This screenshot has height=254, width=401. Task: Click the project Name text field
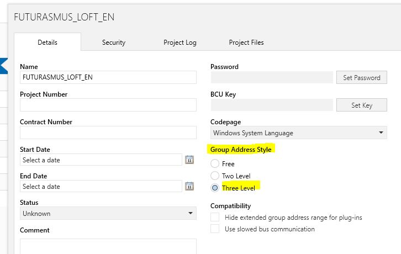tap(108, 77)
